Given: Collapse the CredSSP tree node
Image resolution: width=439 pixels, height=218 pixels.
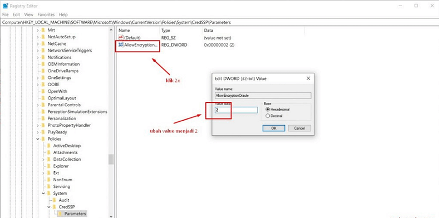Looking at the screenshot, I should point(49,207).
